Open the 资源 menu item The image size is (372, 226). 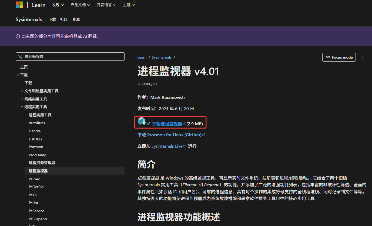(76, 19)
